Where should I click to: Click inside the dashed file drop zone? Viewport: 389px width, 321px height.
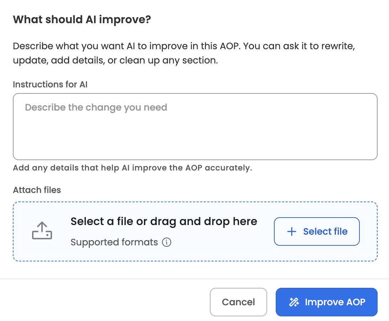[x=195, y=231]
